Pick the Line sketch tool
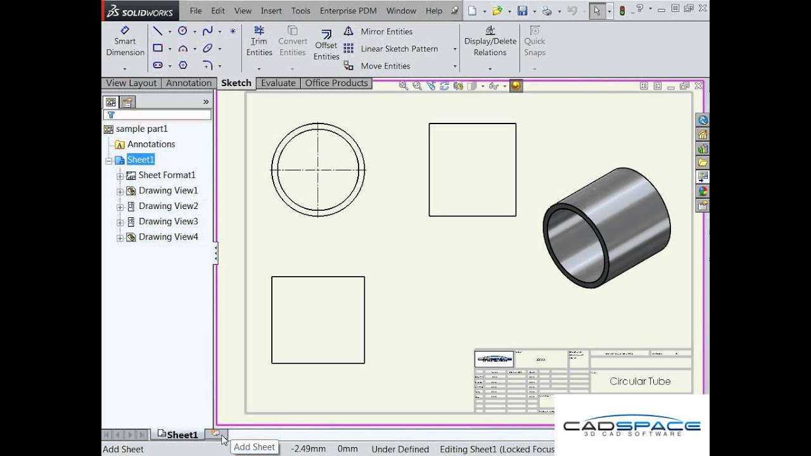Image resolution: width=811 pixels, height=456 pixels. coord(158,31)
